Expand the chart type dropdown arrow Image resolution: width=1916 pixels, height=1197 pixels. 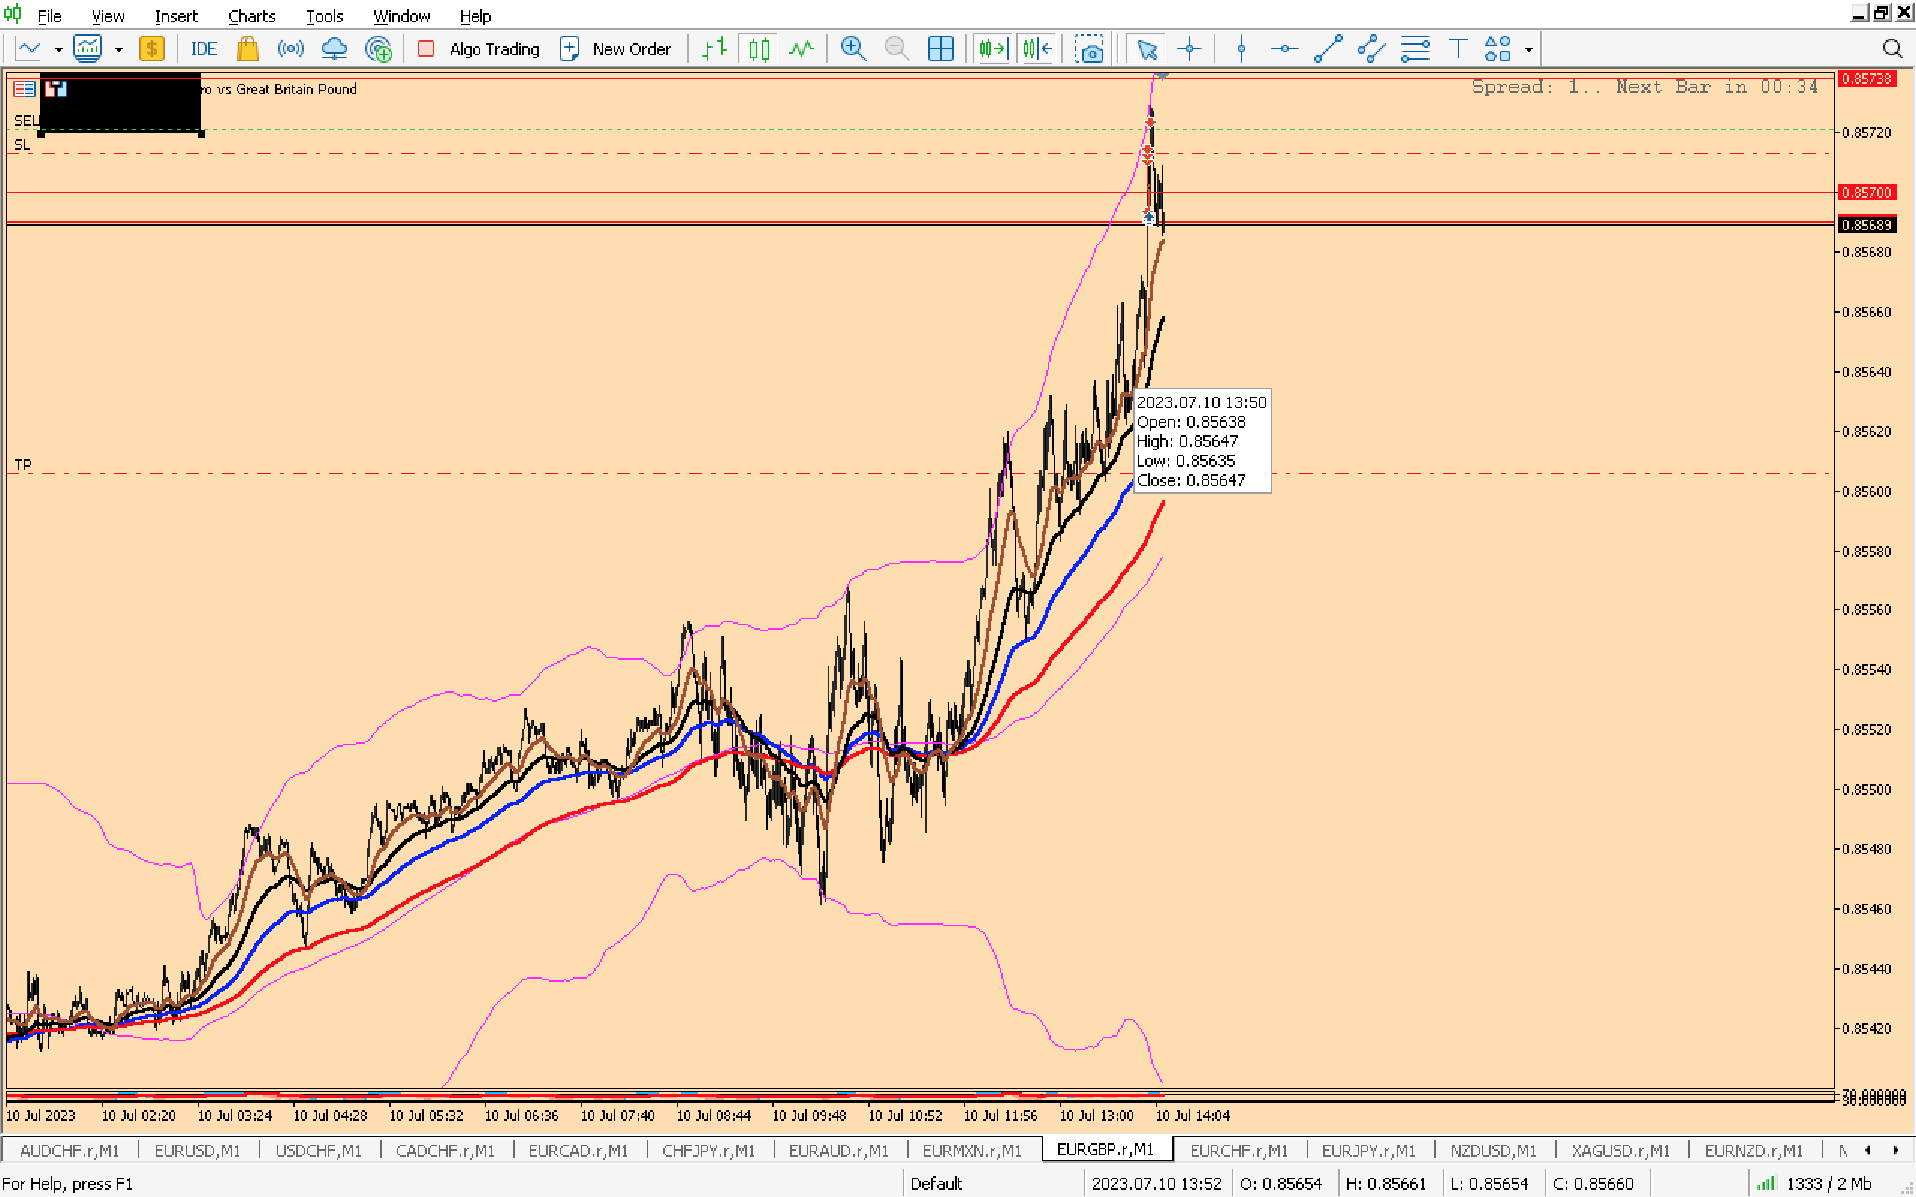tap(58, 50)
